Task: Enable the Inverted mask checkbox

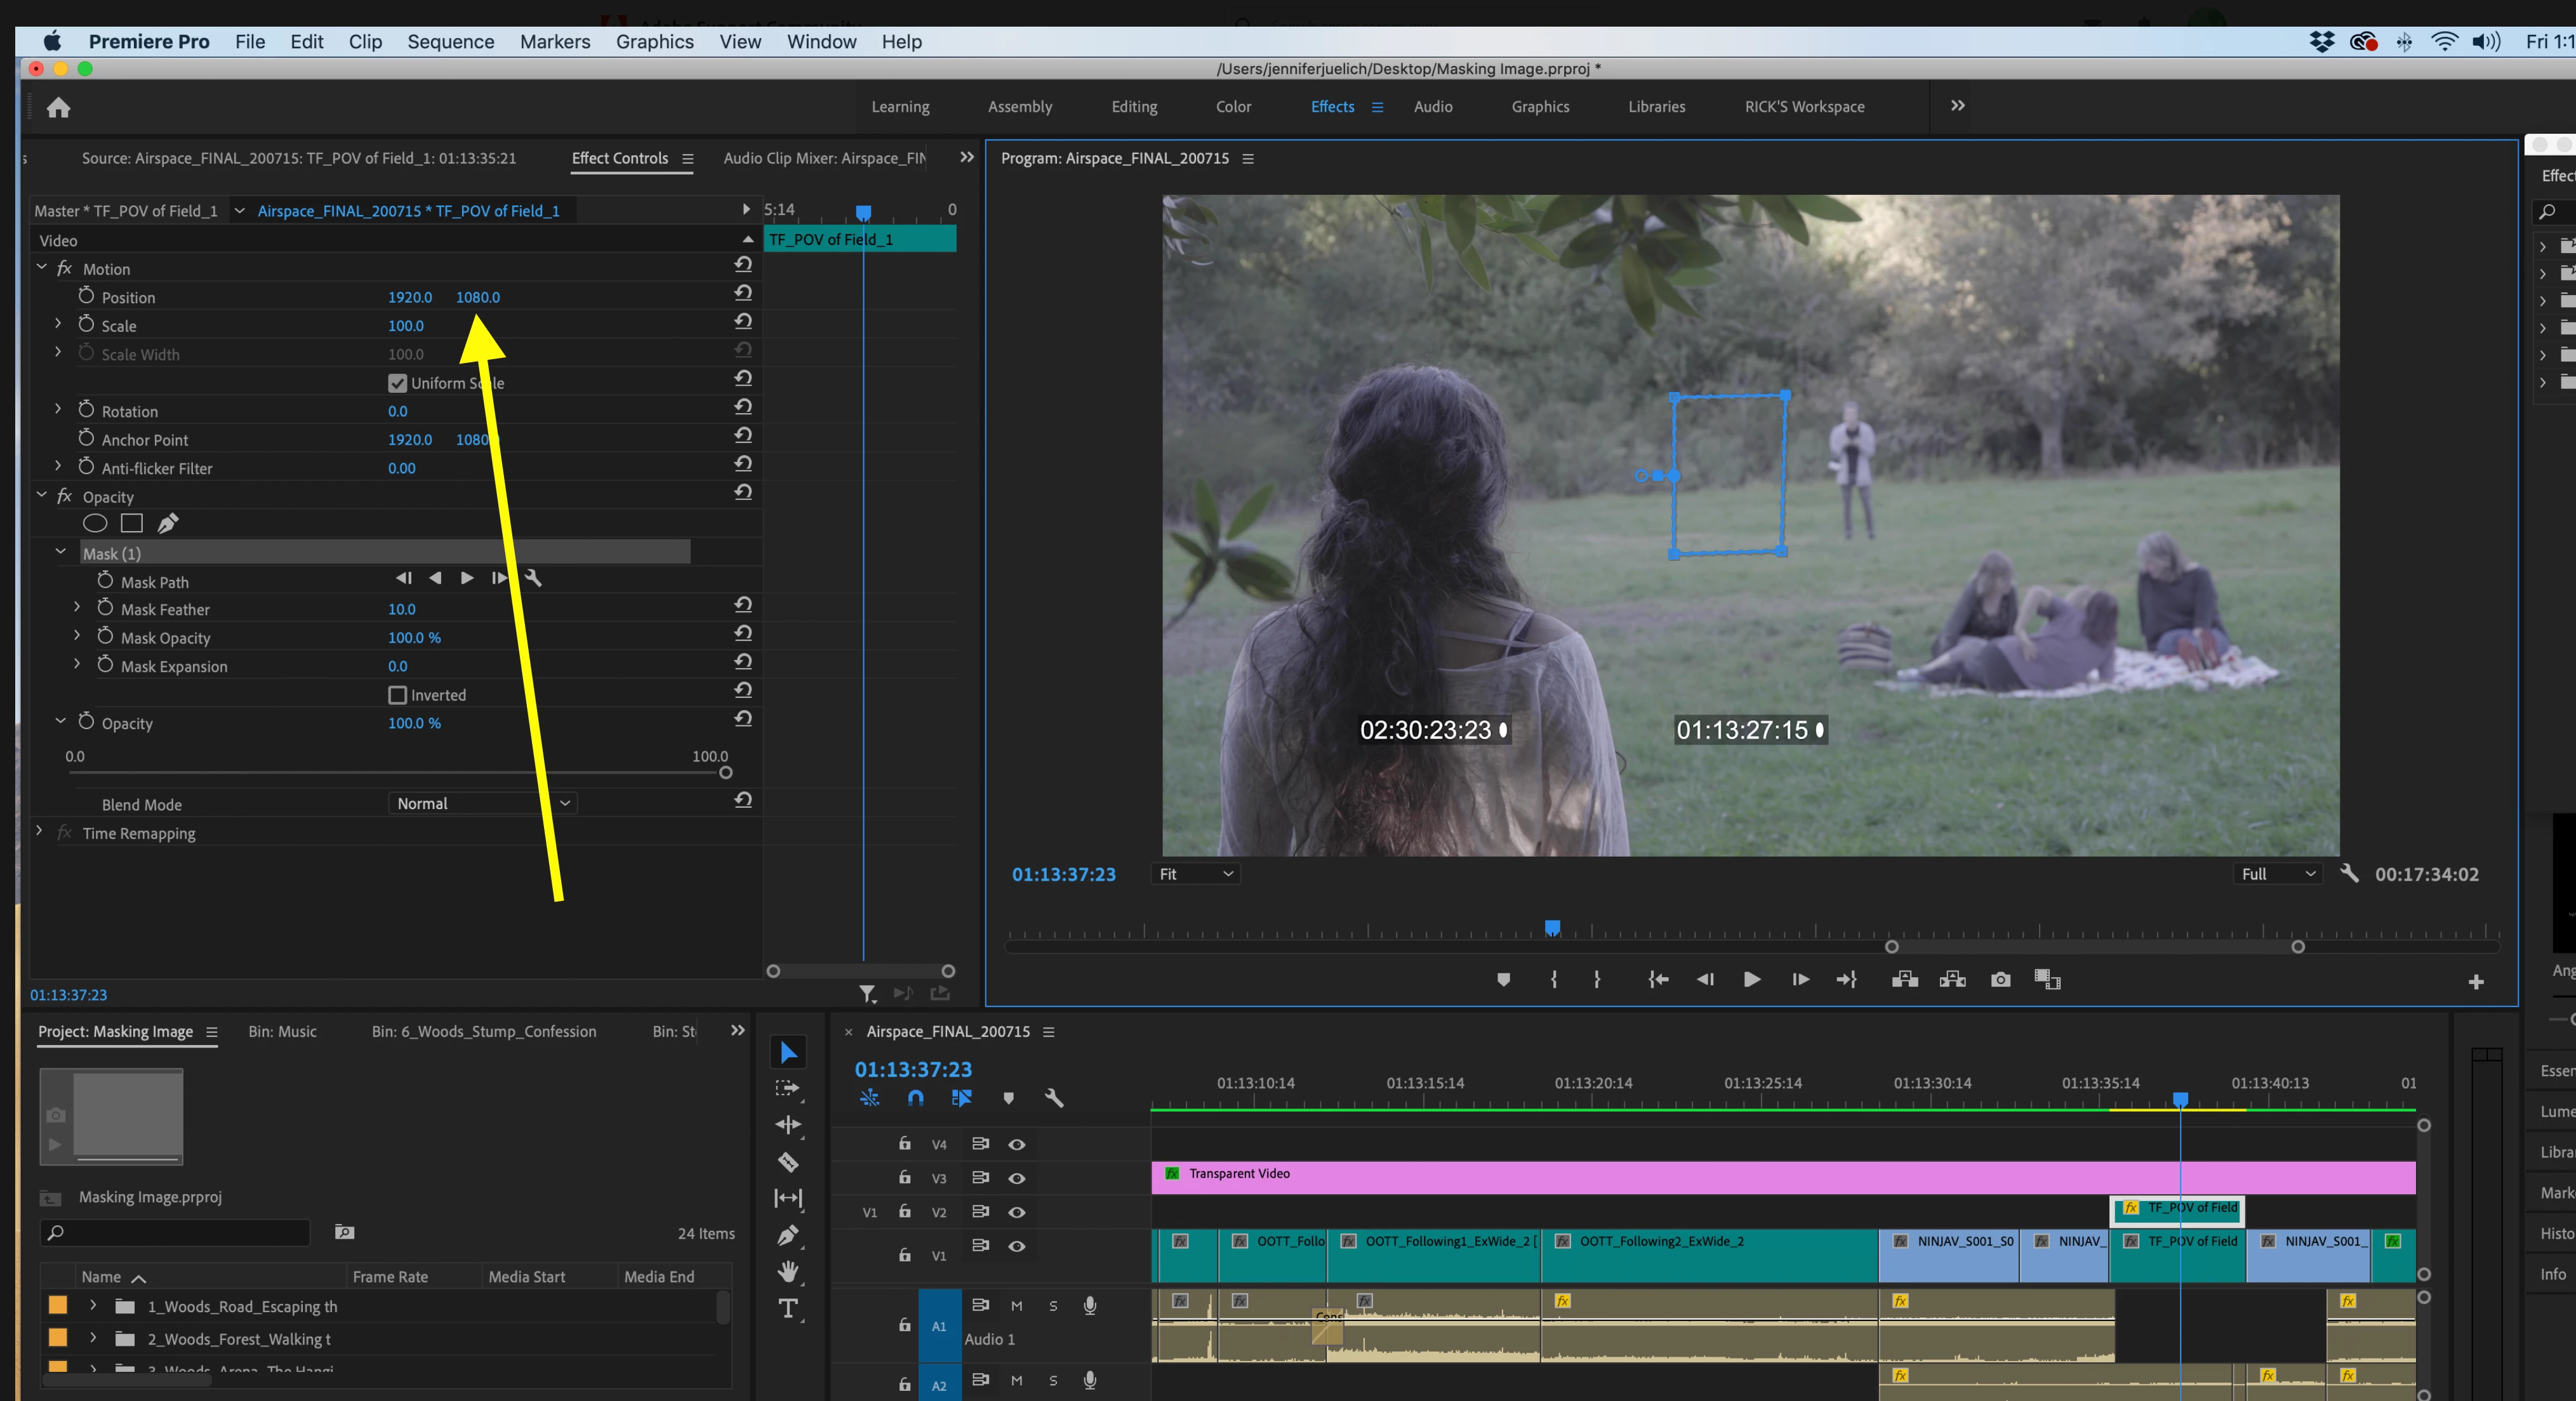Action: click(x=398, y=695)
